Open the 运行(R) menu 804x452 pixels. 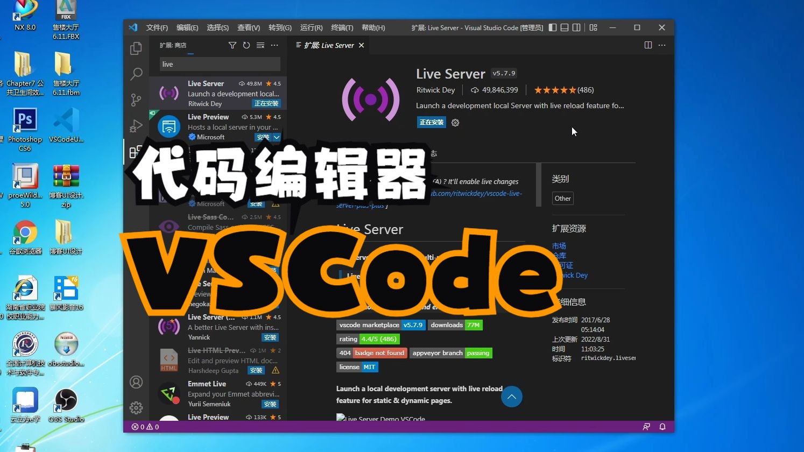312,27
